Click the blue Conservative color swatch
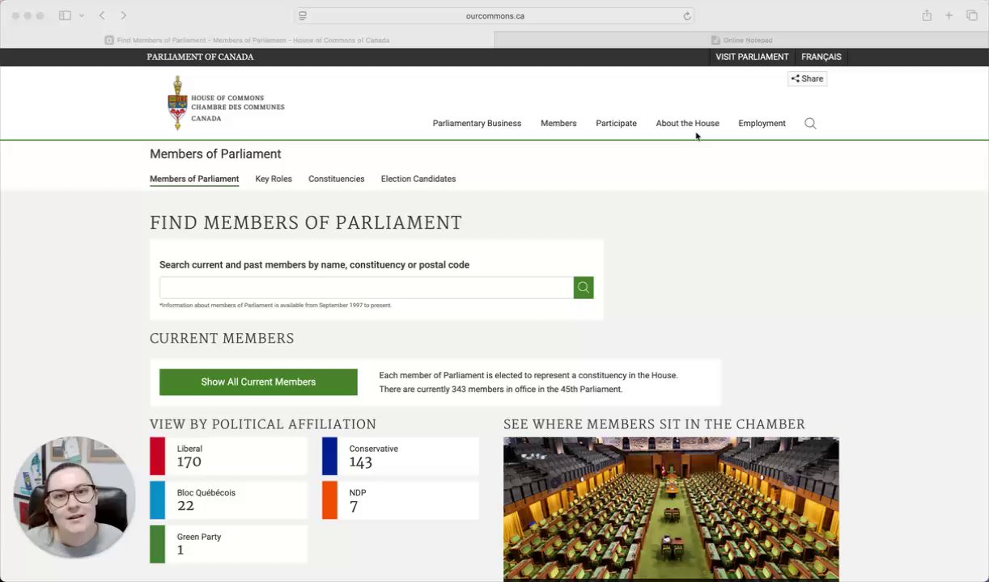 329,456
